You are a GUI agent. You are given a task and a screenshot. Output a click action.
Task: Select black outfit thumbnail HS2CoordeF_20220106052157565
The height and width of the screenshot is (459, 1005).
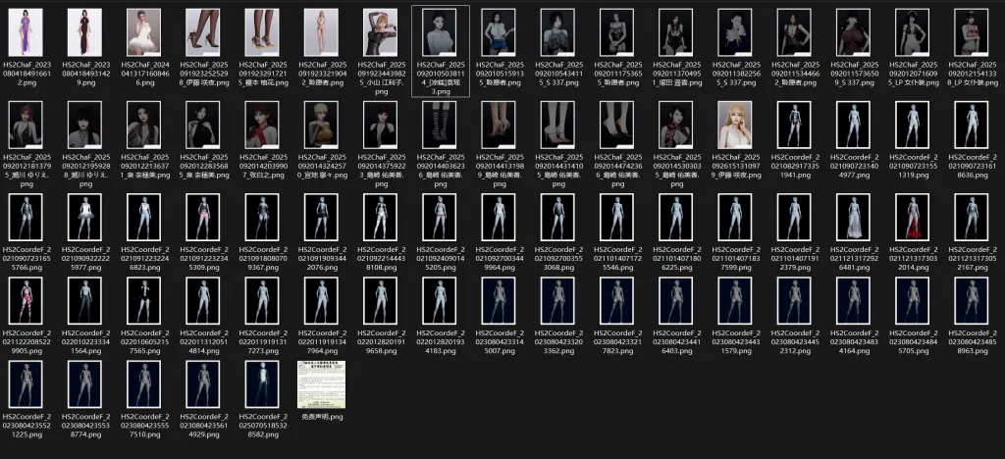coord(143,300)
